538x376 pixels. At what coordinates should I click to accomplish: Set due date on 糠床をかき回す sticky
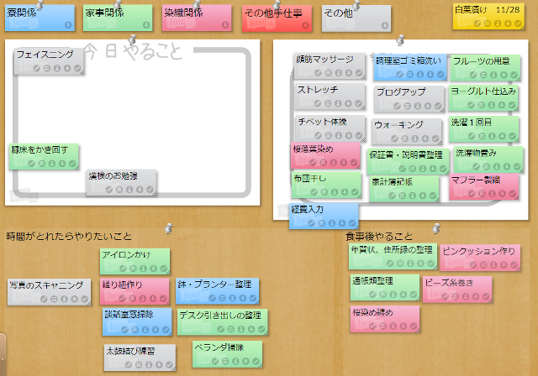[x=41, y=164]
